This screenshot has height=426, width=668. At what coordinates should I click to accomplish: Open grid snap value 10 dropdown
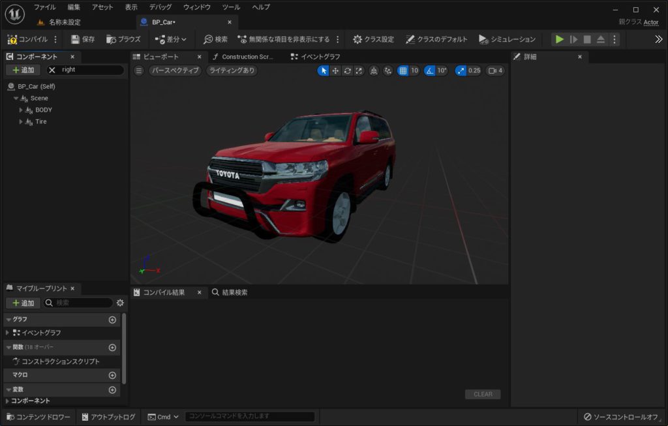[414, 70]
